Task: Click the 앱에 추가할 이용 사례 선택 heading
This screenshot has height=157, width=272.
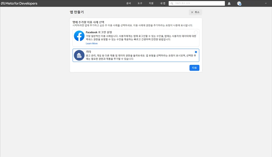Action: (x=88, y=22)
